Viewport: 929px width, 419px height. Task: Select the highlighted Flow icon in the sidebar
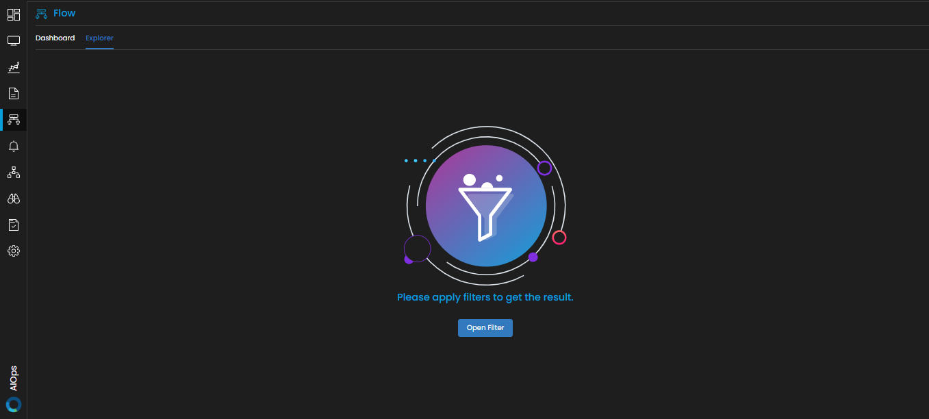14,120
